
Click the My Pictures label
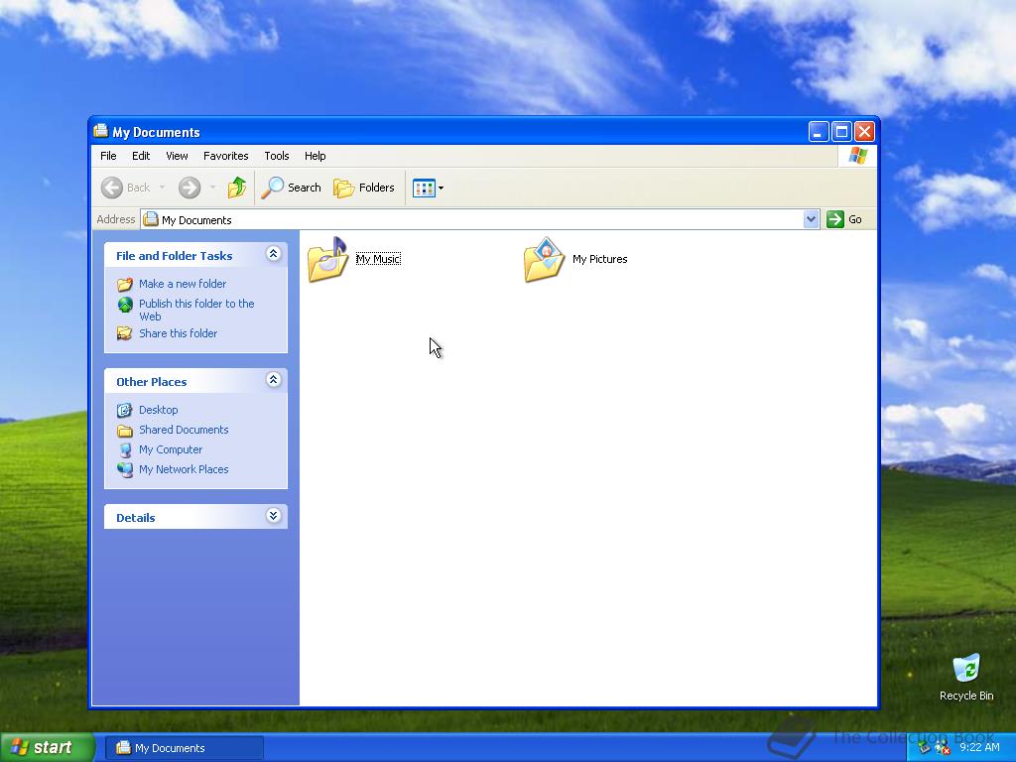point(600,259)
